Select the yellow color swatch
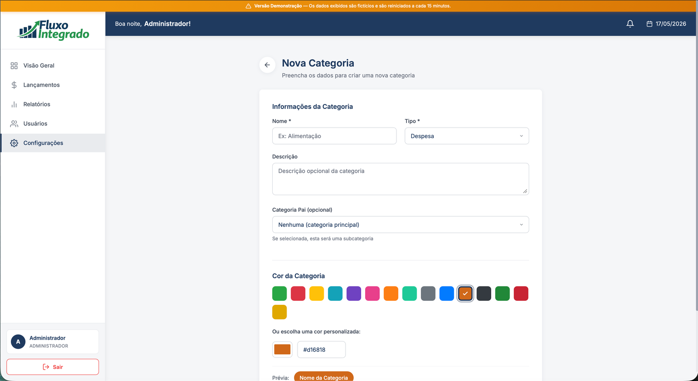Screen dimensions: 698x381 (317, 293)
